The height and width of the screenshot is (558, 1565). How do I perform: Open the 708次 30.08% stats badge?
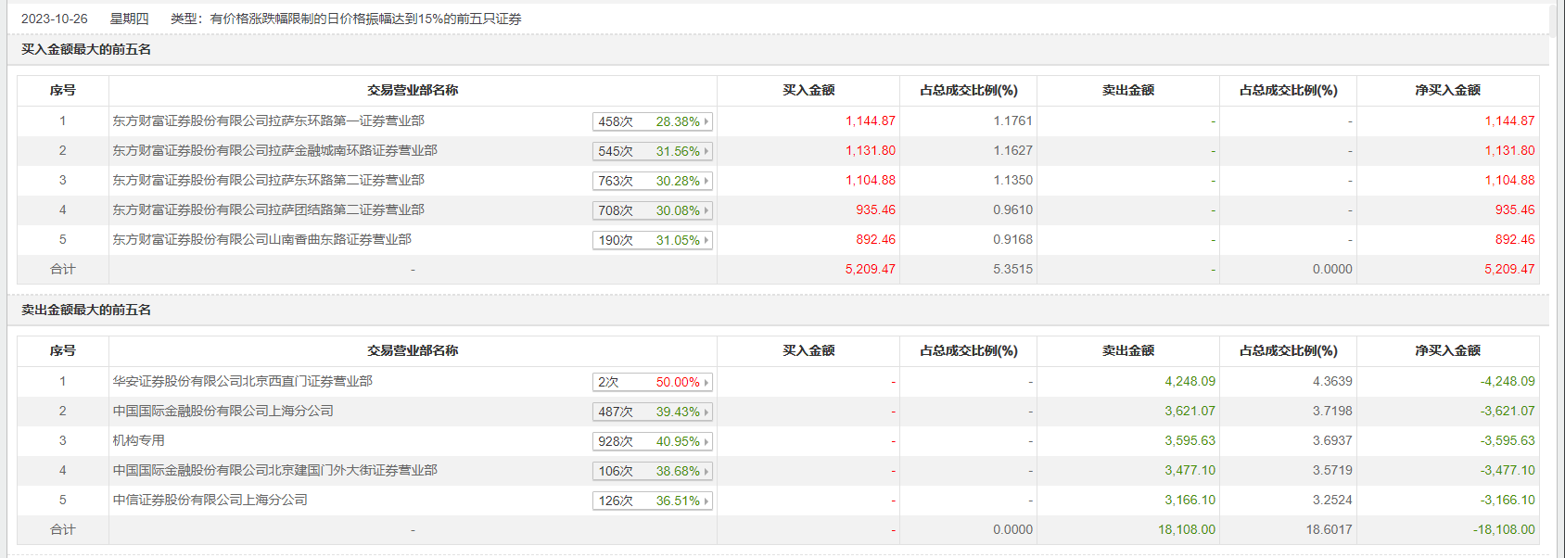(653, 210)
